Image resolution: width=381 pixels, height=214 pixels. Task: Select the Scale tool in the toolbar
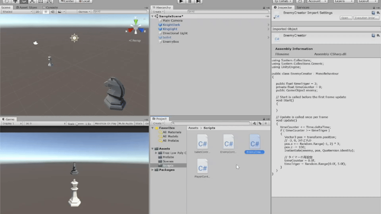[32, 1]
